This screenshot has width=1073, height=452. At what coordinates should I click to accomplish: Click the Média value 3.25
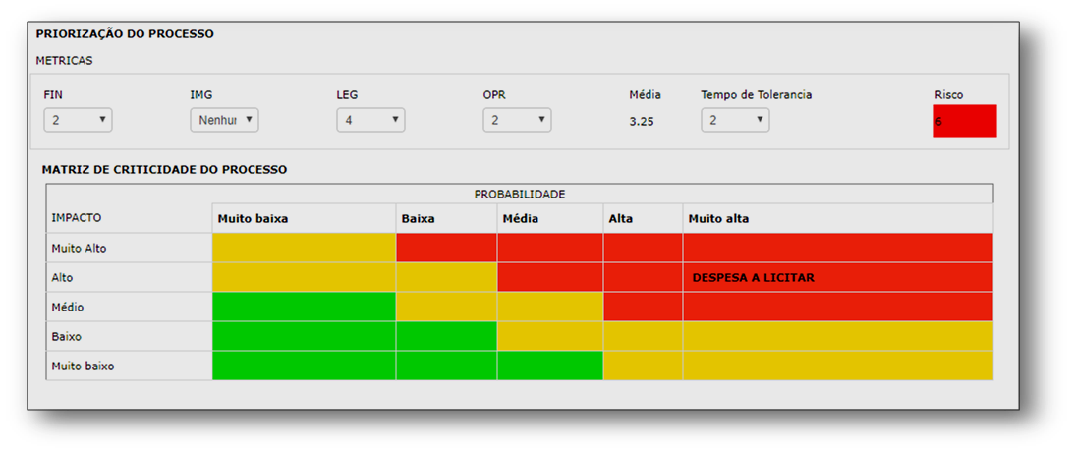tap(642, 121)
